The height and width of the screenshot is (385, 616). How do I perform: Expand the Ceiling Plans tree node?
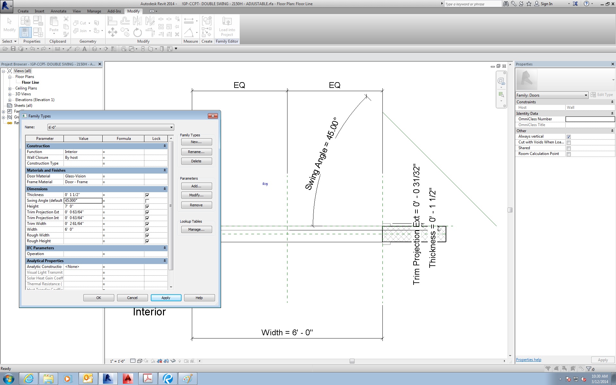tap(10, 89)
